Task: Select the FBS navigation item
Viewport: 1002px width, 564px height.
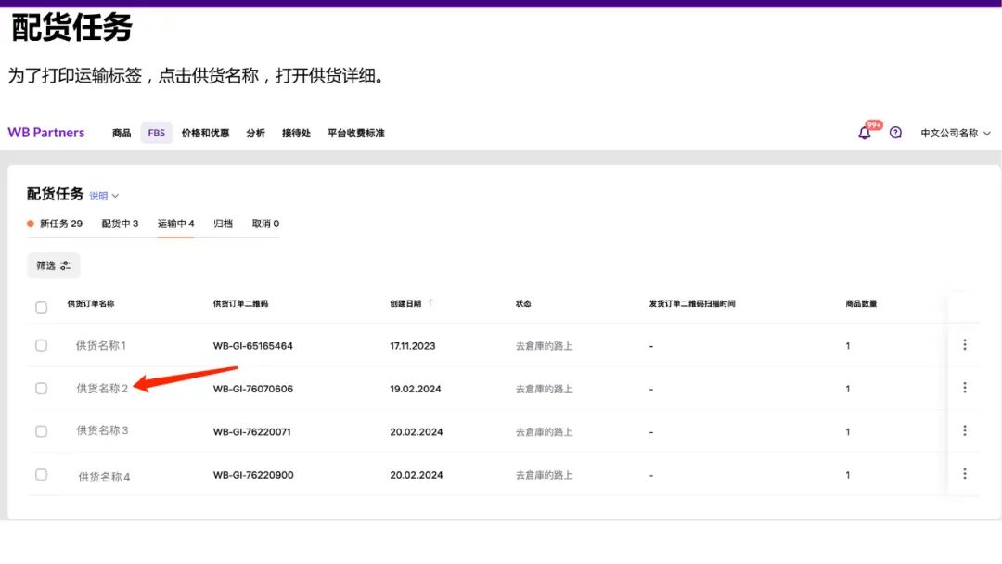Action: (156, 133)
